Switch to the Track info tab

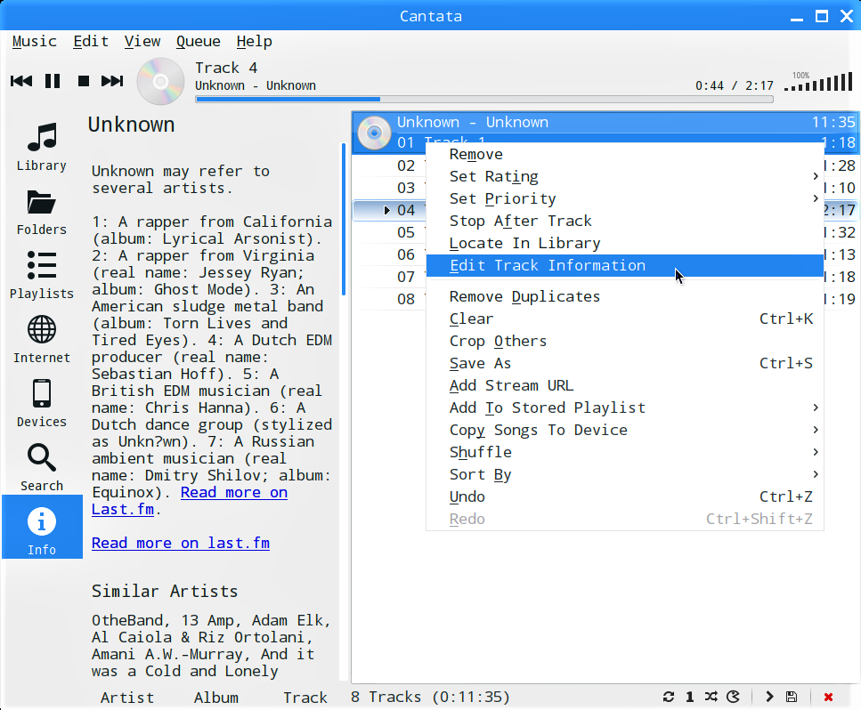point(305,698)
